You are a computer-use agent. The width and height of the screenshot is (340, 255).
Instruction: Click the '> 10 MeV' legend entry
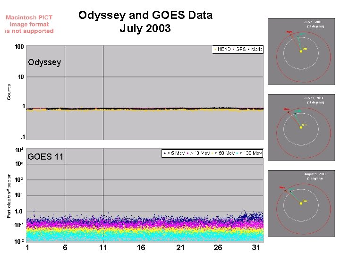coord(198,153)
